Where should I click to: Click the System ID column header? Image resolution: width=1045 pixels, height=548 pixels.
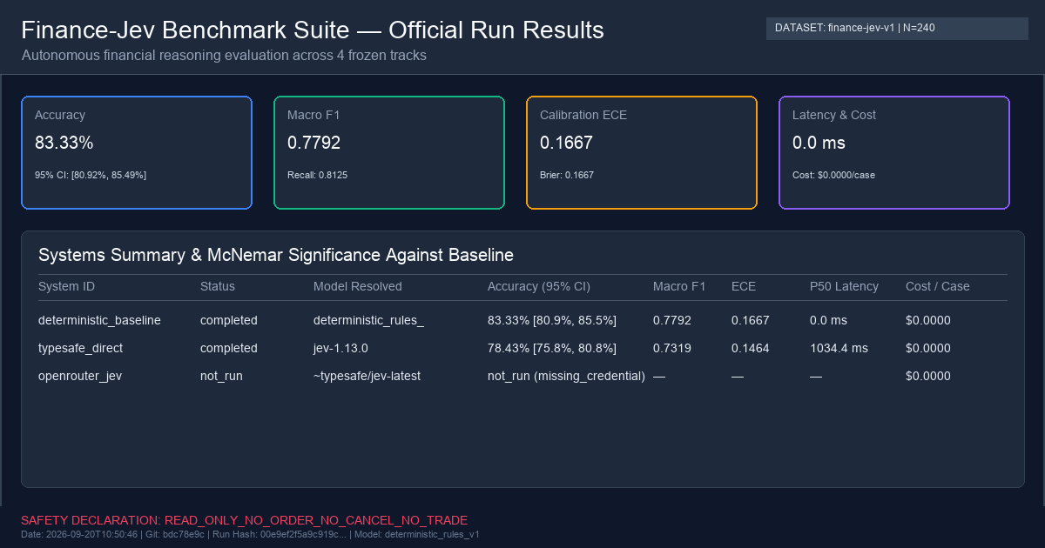(66, 286)
